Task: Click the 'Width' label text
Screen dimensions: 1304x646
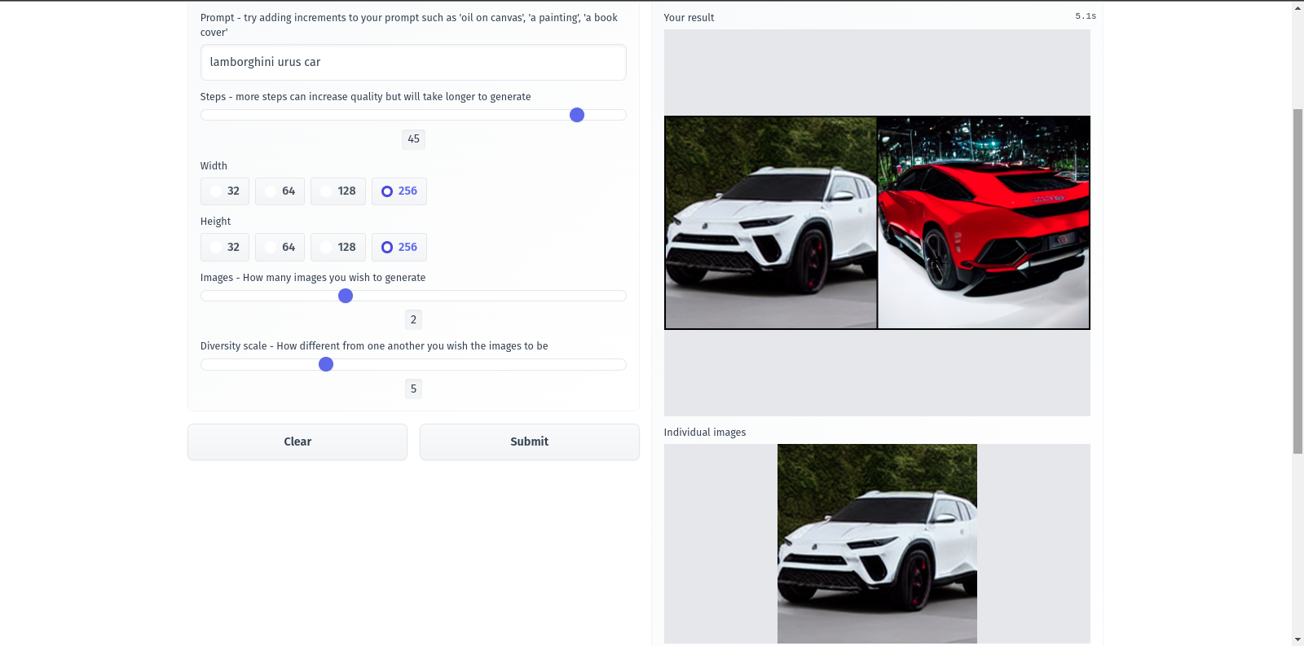Action: [214, 165]
